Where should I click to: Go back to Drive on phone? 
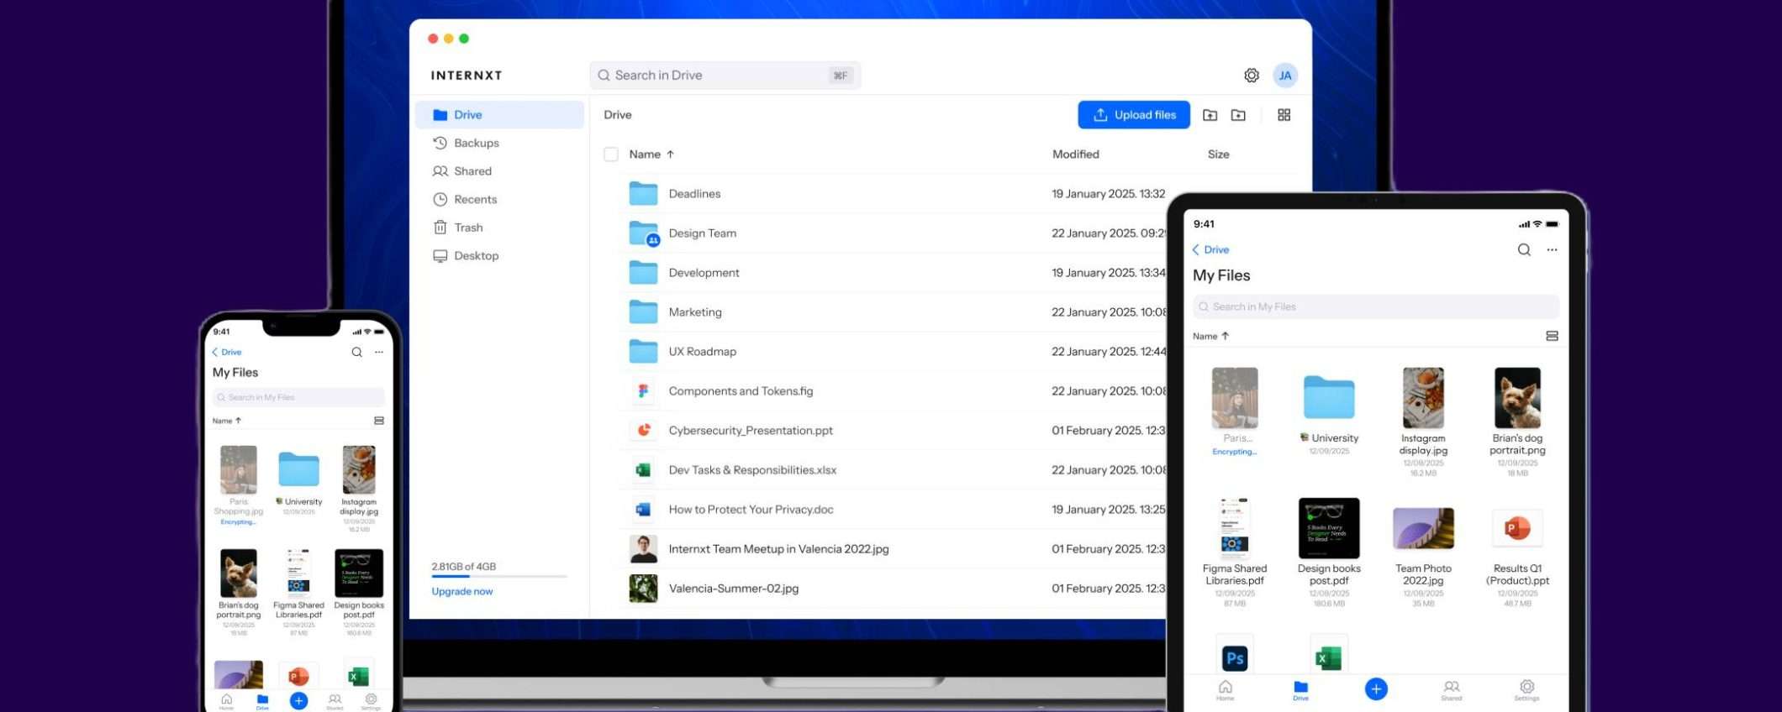[x=227, y=352]
